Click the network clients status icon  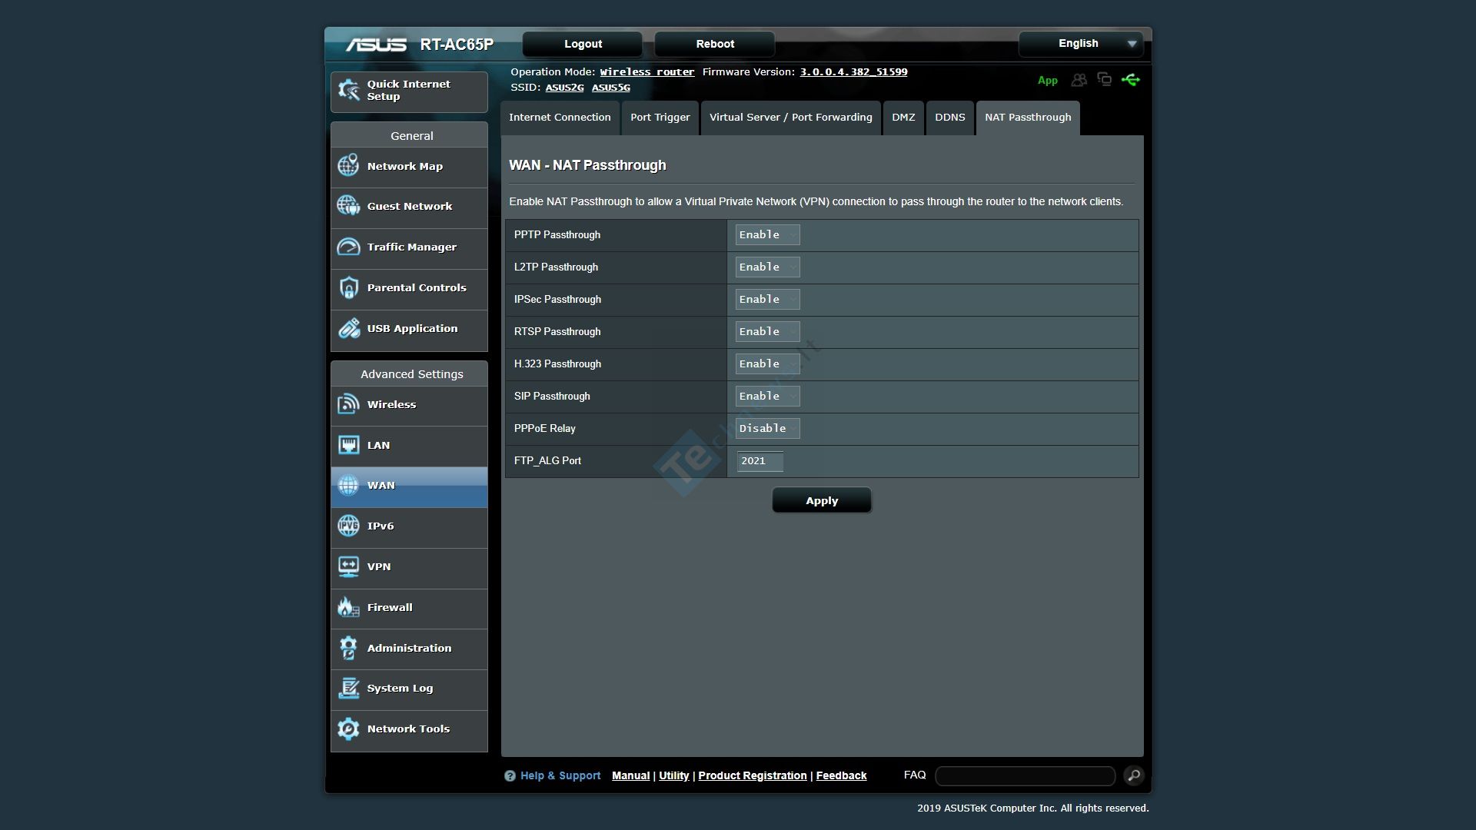tap(1105, 79)
